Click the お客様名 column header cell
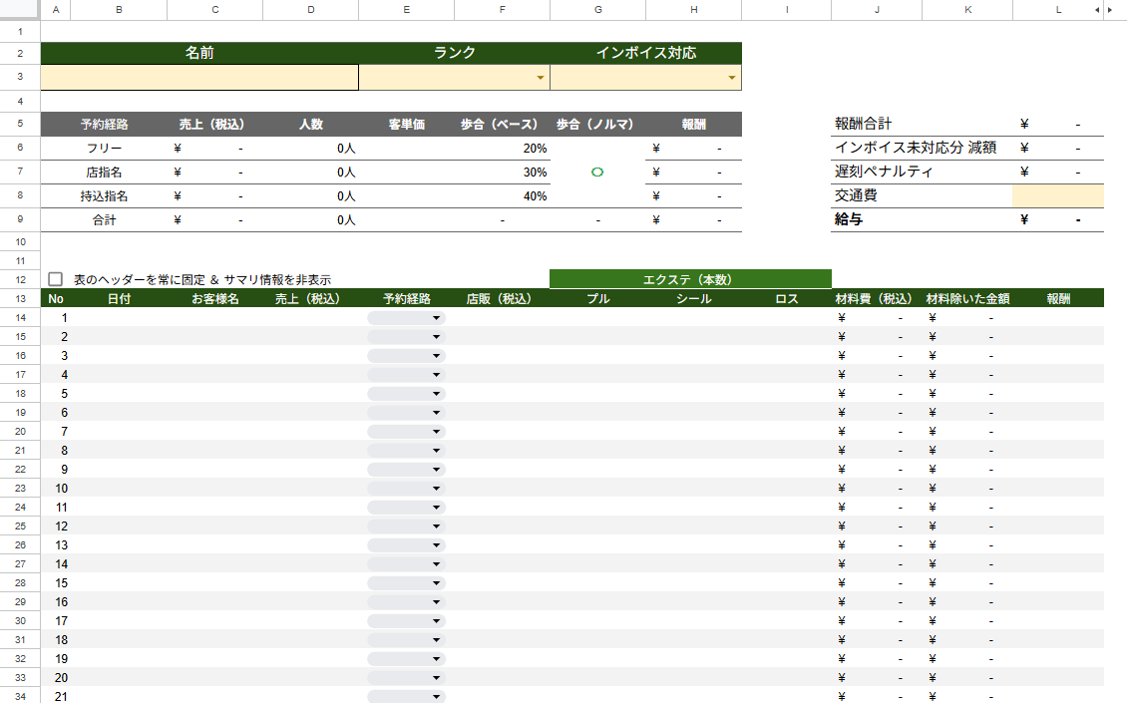This screenshot has height=703, width=1127. click(214, 298)
